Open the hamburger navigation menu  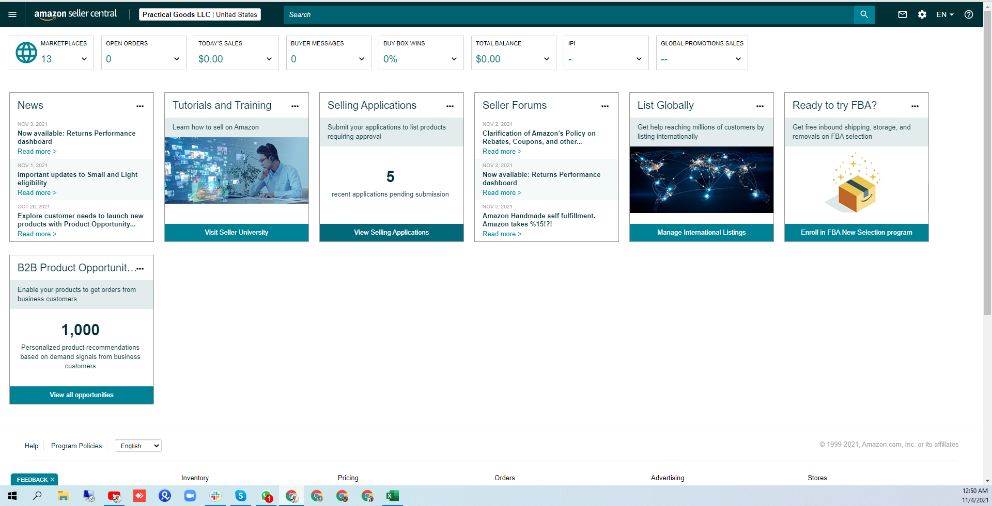(x=12, y=14)
